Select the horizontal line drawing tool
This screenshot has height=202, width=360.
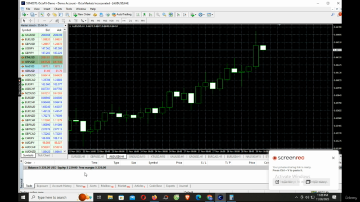(44, 21)
